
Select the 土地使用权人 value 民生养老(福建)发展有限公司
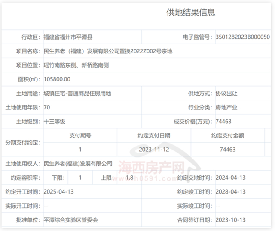[x=78, y=164]
